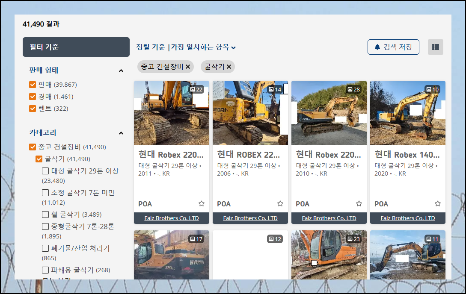View the 14-photo excavator thumbnail
The height and width of the screenshot is (294, 466).
coord(250,113)
